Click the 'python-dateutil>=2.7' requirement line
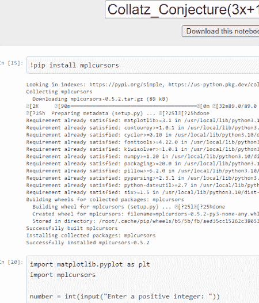Viewport: 259px width, 303px height. (143, 185)
